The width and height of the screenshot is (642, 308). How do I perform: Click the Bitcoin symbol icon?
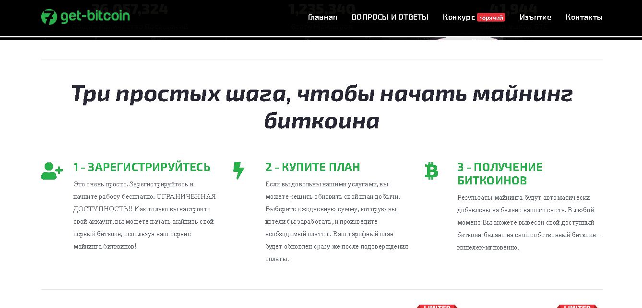point(431,171)
